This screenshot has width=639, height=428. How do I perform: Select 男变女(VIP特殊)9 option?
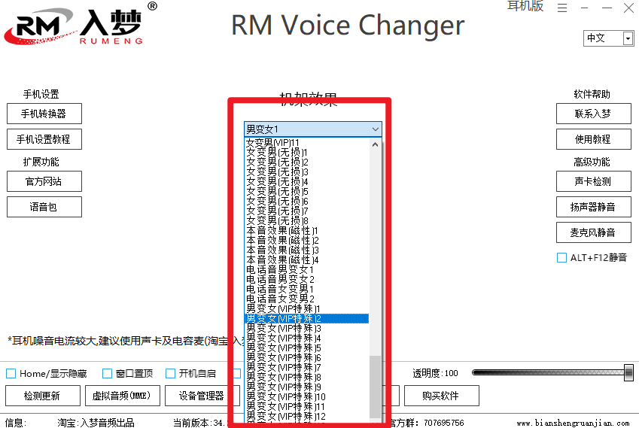click(307, 387)
